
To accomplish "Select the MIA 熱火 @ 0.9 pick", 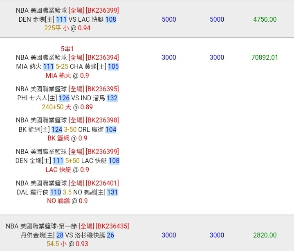I will [x=67, y=75].
